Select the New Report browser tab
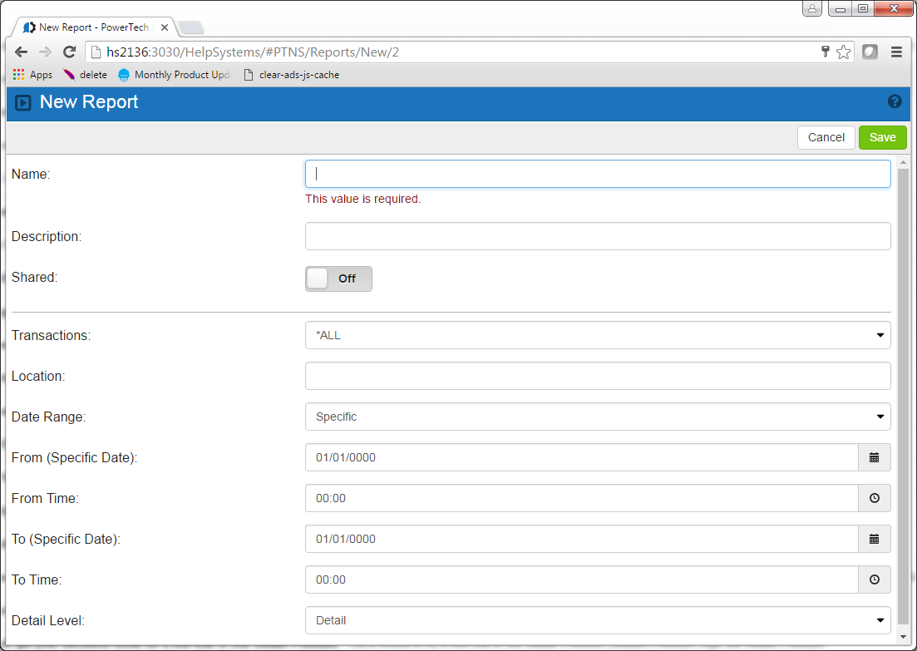 pos(91,27)
